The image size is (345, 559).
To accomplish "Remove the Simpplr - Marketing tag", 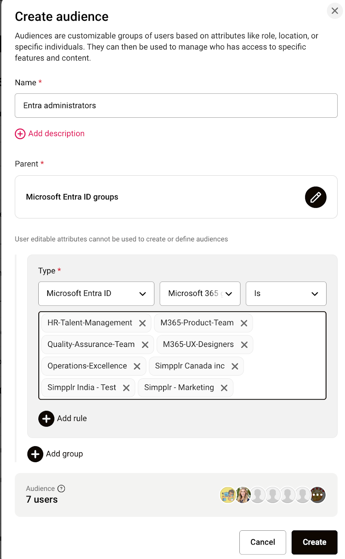I will pyautogui.click(x=224, y=388).
